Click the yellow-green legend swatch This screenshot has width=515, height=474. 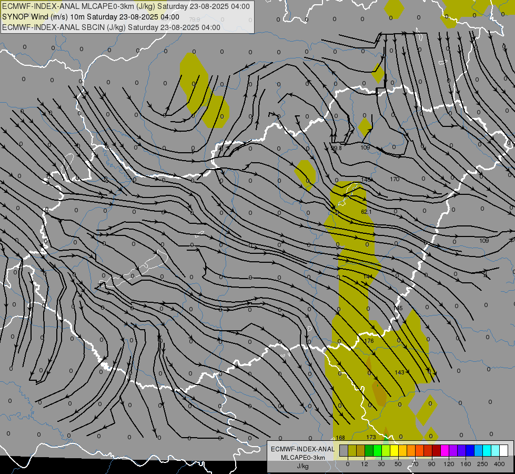click(386, 450)
